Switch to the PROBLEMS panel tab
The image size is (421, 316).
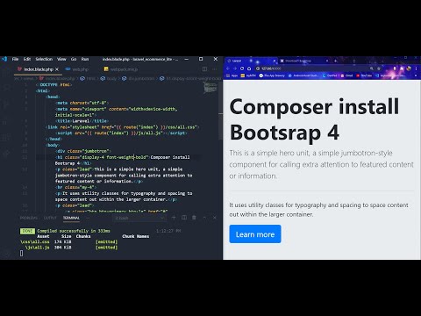point(29,218)
